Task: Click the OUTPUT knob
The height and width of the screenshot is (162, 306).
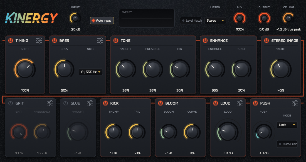Action: [x=264, y=18]
